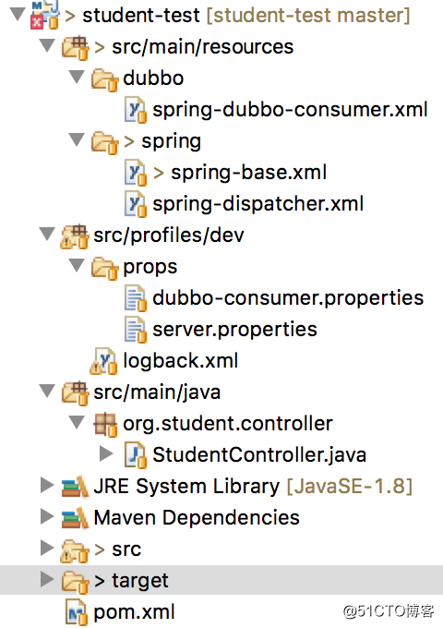Select the src/profiles/dev label
The width and height of the screenshot is (443, 628).
point(169,235)
